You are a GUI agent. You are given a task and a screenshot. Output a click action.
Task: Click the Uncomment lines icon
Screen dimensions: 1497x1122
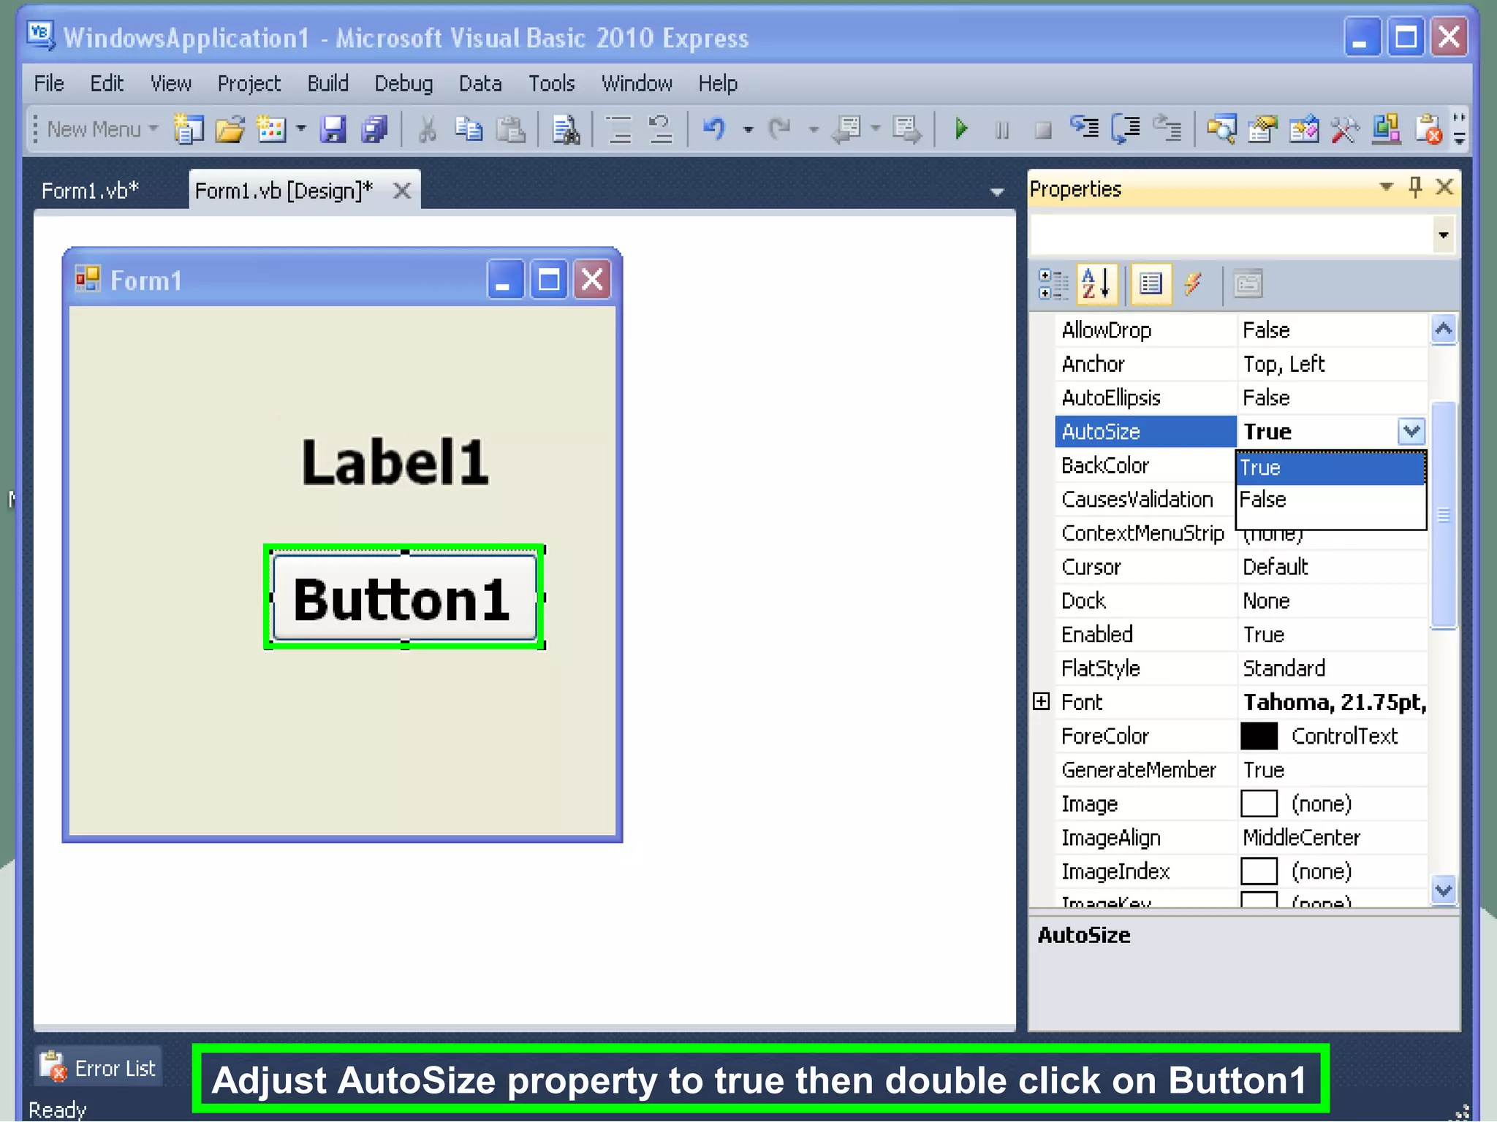click(x=661, y=129)
